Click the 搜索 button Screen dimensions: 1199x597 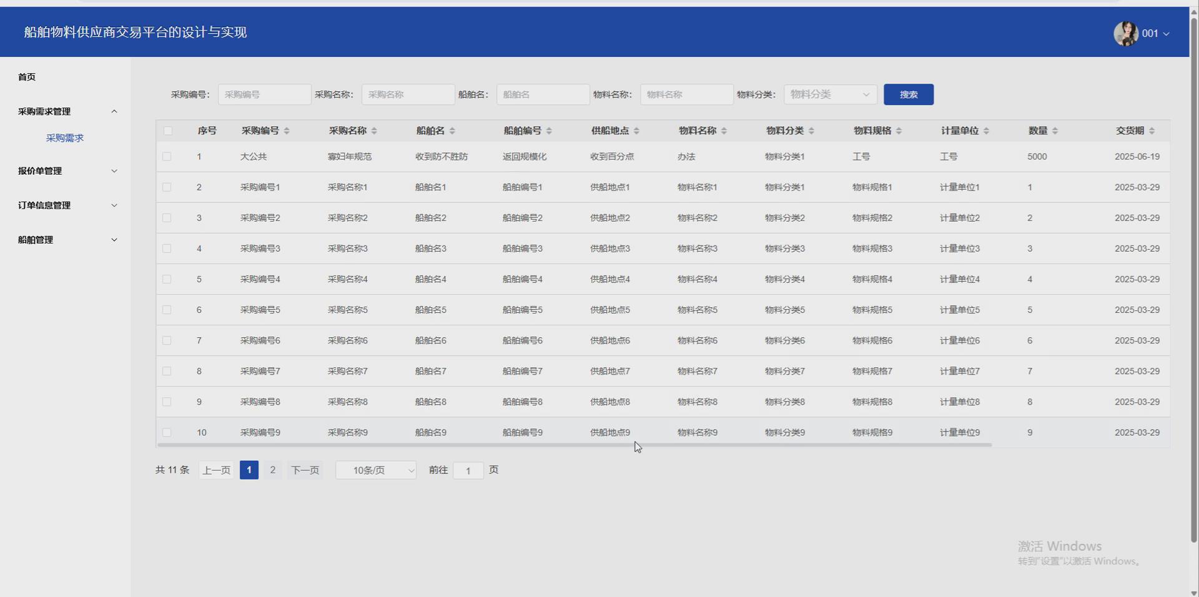909,94
